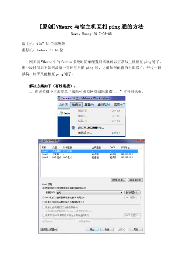183x259 pixels.
Task: Select NAT 模式 radio button
Action: [x=44, y=197]
